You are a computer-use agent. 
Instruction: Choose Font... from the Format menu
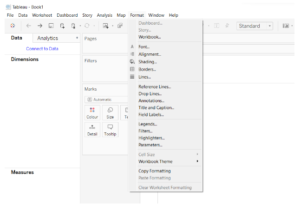[x=144, y=47]
